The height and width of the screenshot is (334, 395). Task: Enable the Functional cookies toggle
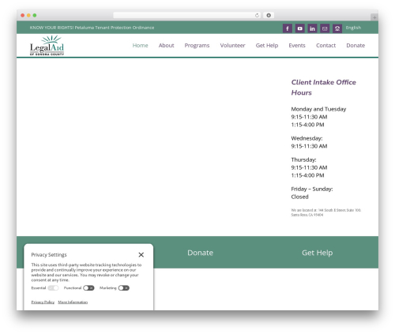click(x=88, y=288)
